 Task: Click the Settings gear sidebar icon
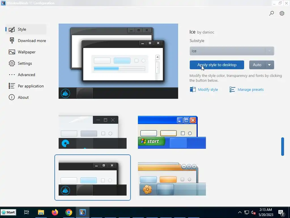(x=12, y=63)
